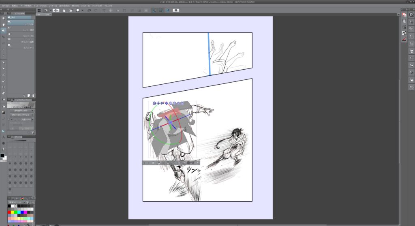This screenshot has width=415, height=226.
Task: Click the add sub tool icon
Action: pos(29,96)
